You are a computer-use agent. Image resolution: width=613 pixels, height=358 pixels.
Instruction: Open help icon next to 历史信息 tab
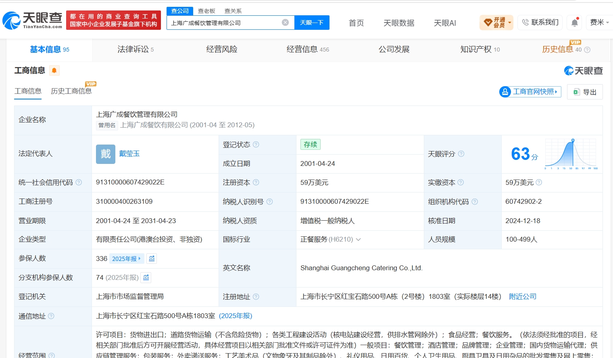tap(587, 50)
